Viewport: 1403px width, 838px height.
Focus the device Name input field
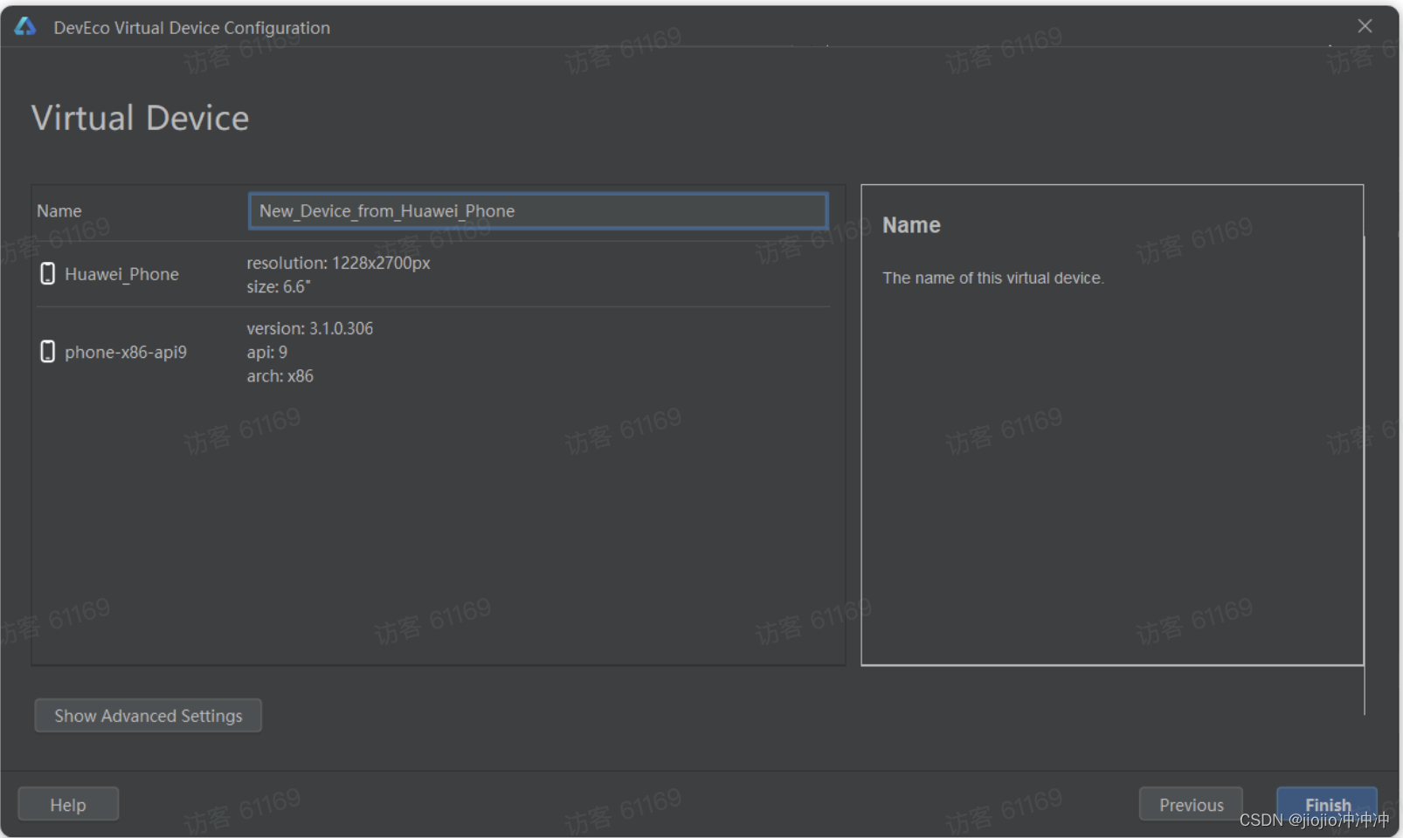pos(538,211)
